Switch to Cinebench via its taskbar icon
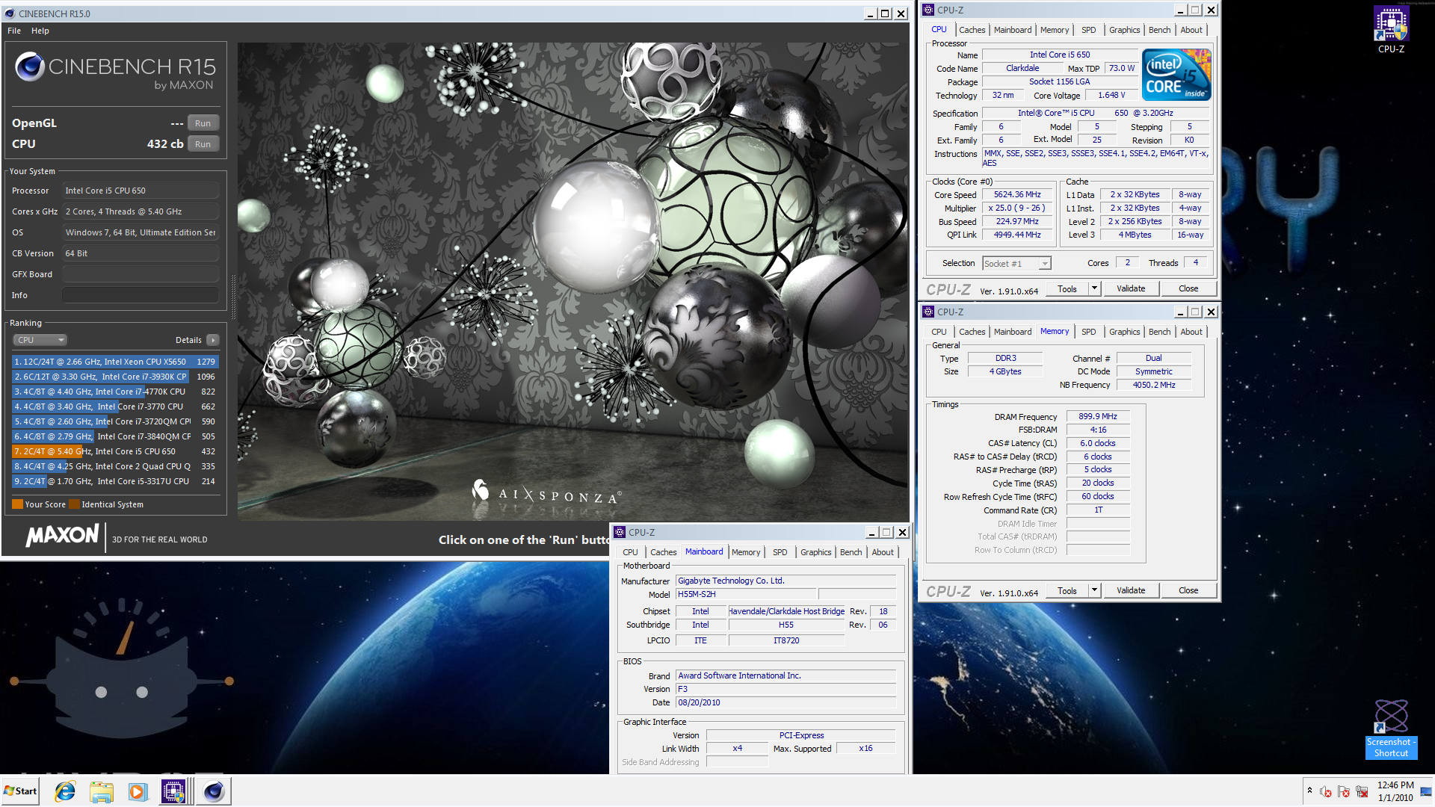Viewport: 1435px width, 807px height. (214, 791)
